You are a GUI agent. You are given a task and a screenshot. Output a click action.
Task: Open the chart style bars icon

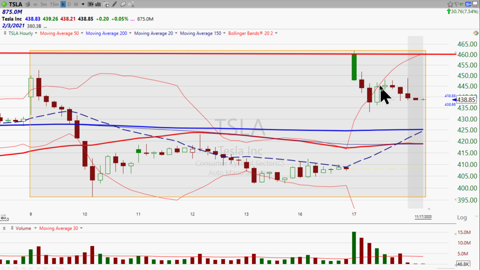tap(98, 4)
